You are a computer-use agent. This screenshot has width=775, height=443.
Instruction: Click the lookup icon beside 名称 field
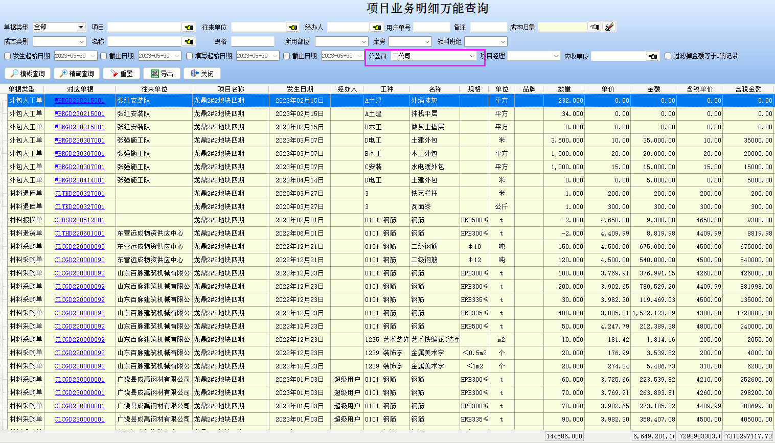(189, 41)
